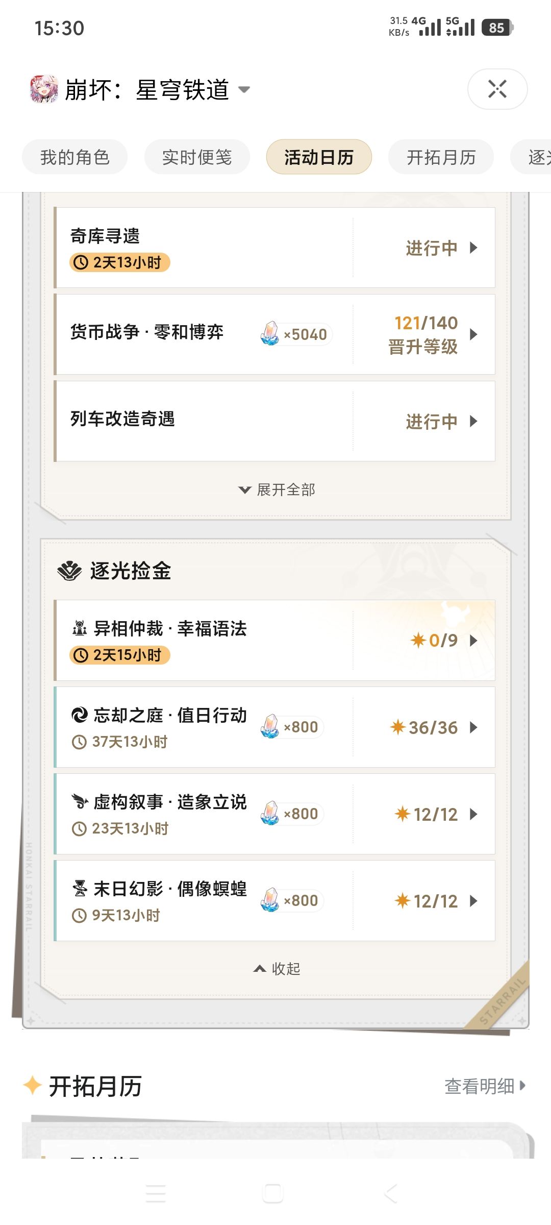The height and width of the screenshot is (1225, 551).
Task: Tap the 异相仲裁 icon
Action: [80, 628]
